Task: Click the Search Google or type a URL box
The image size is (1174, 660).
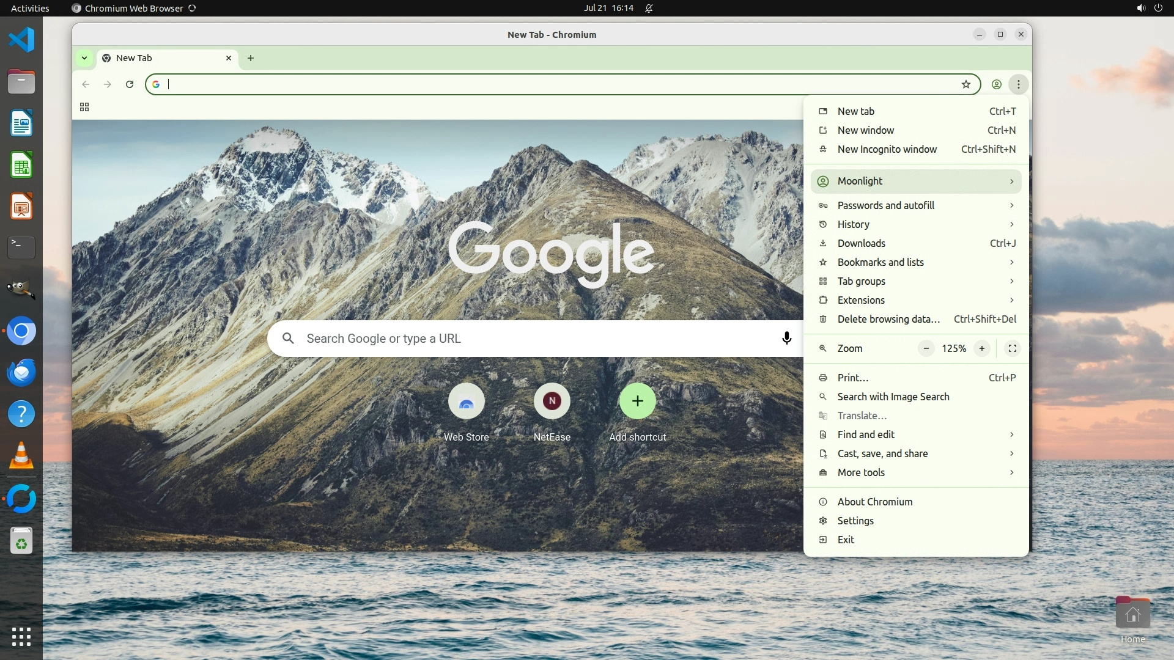Action: click(x=526, y=339)
